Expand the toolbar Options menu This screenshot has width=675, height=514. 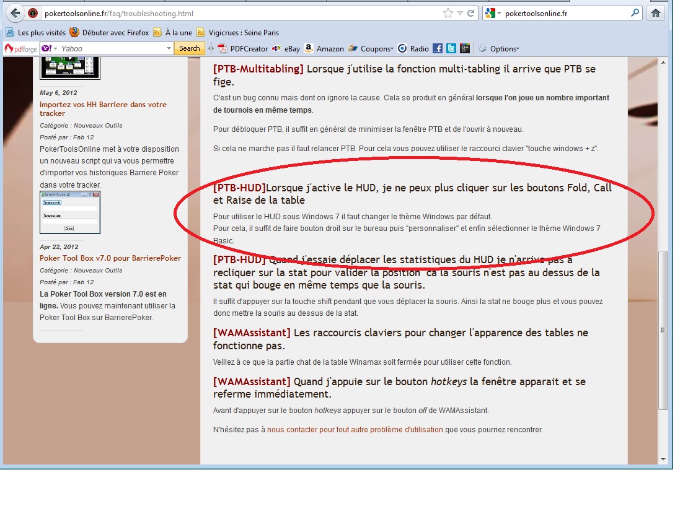tap(499, 48)
